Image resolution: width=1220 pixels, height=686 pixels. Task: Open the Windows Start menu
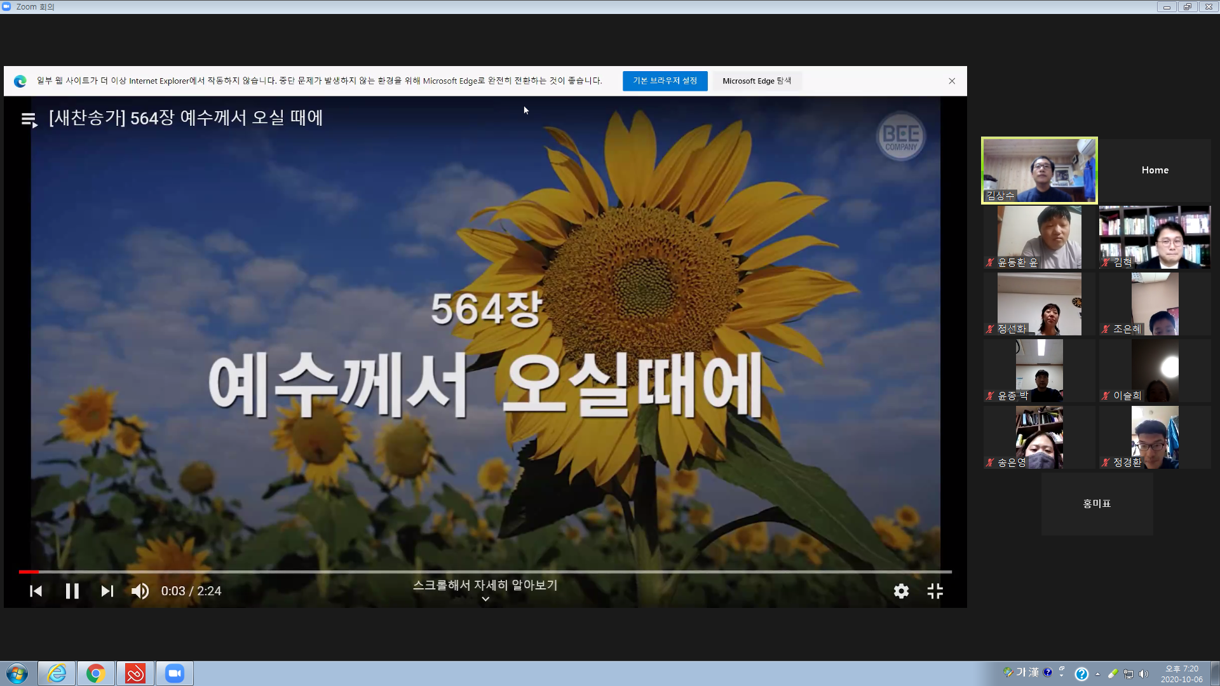coord(17,673)
